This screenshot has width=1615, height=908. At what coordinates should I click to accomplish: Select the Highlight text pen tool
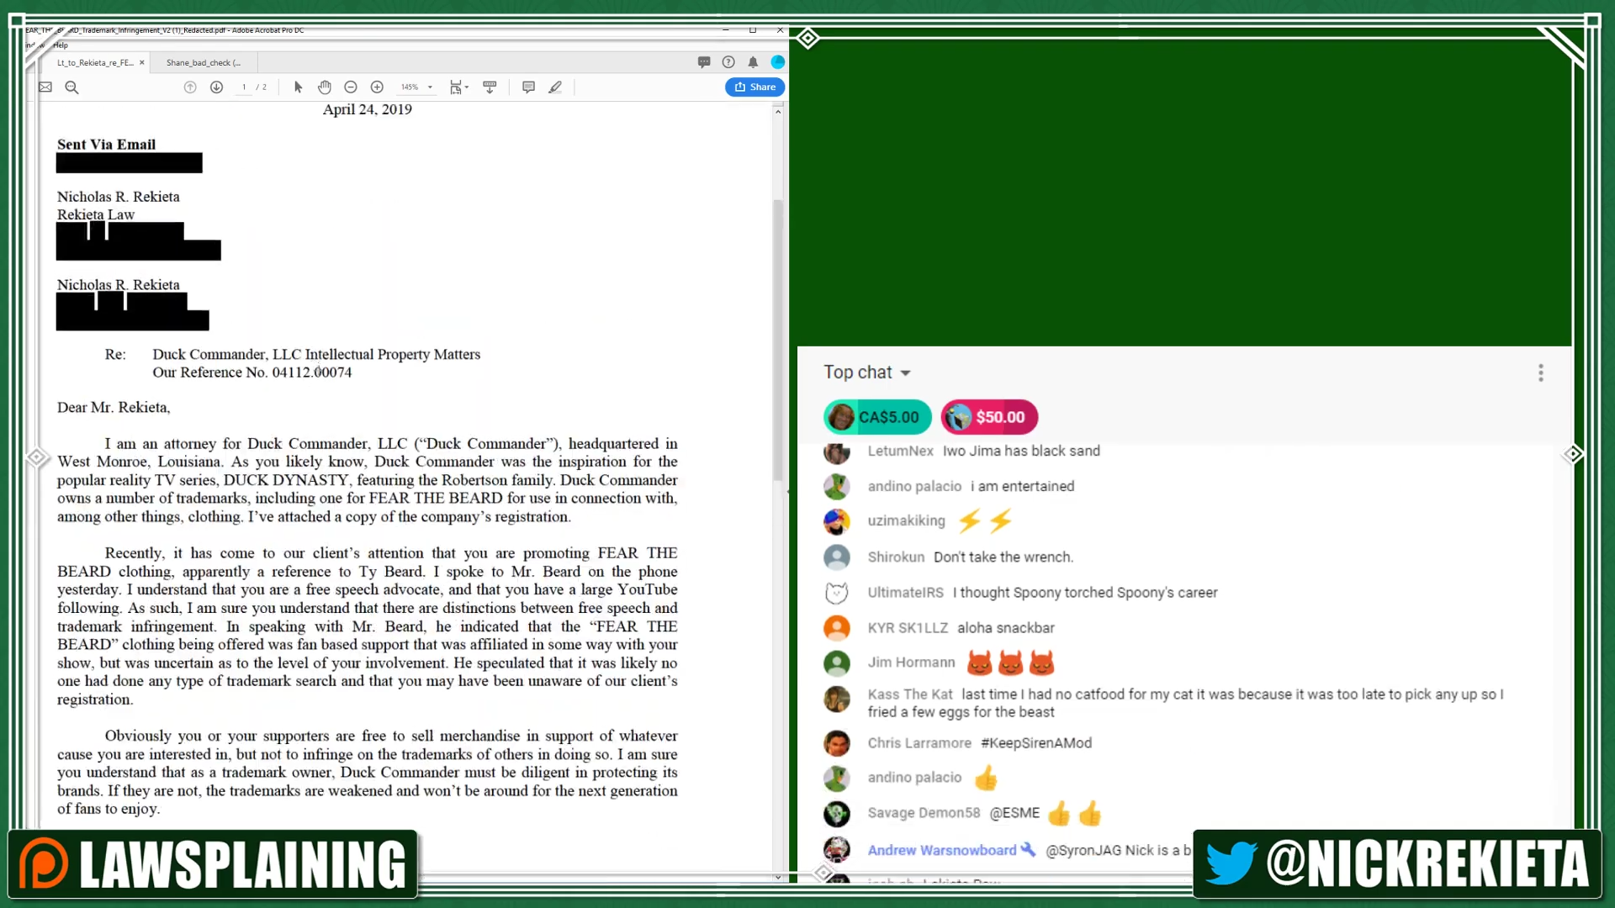555,87
